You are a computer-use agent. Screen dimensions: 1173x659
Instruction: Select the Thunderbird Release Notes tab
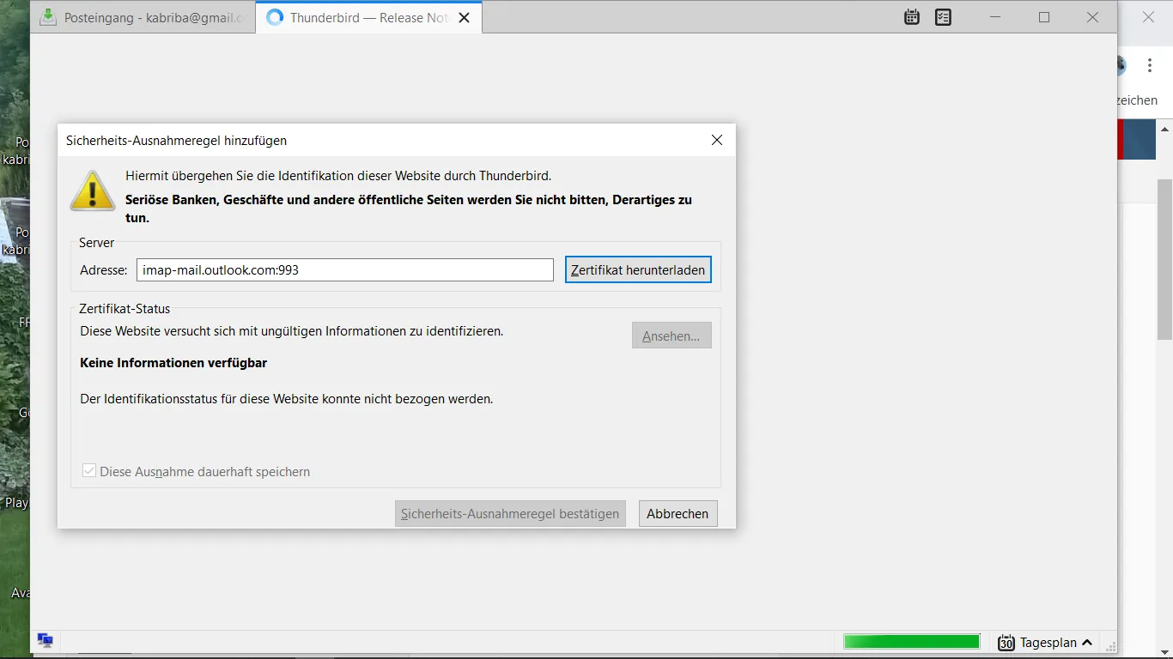pyautogui.click(x=369, y=17)
